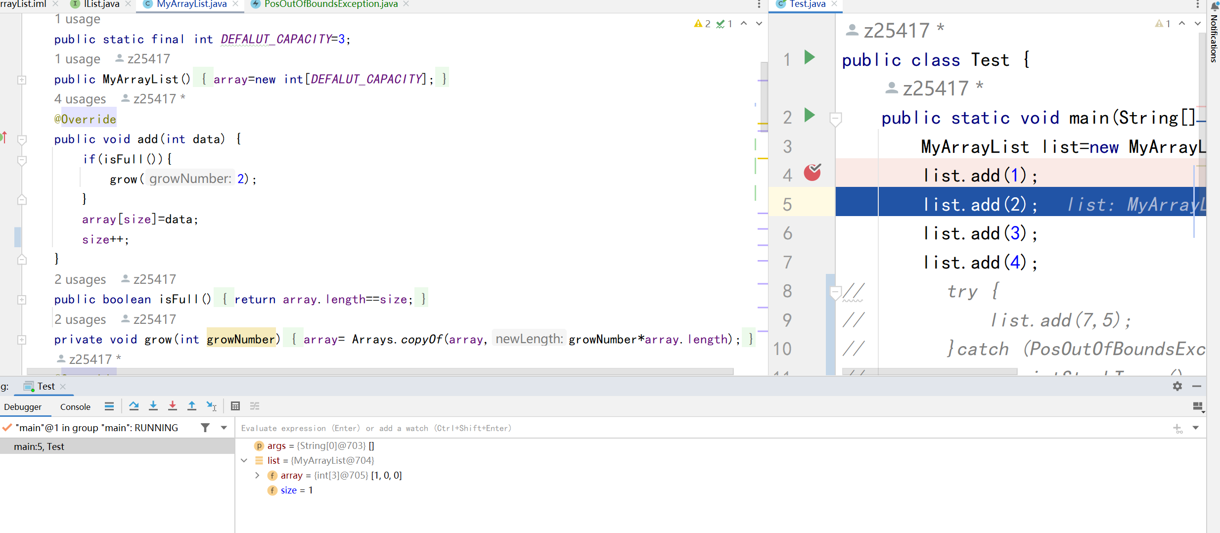Open the Notifications side panel
This screenshot has width=1220, height=533.
tap(1214, 33)
